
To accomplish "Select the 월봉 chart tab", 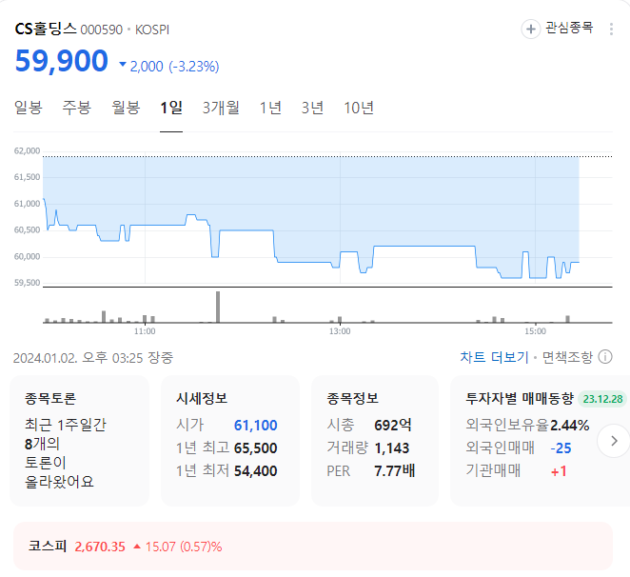I will (x=126, y=108).
